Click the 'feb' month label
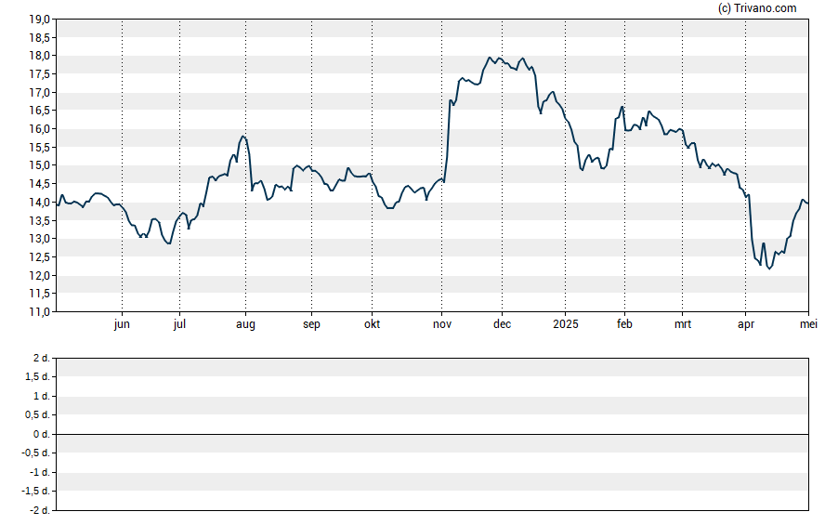 [624, 324]
